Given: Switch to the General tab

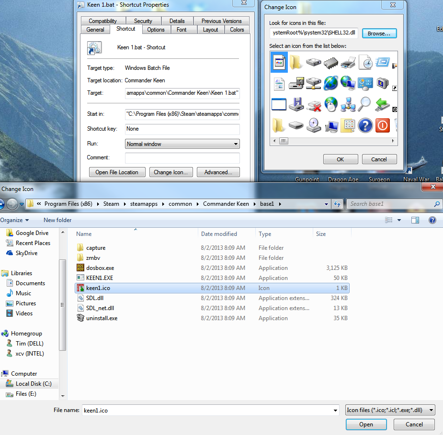Looking at the screenshot, I should tap(95, 29).
